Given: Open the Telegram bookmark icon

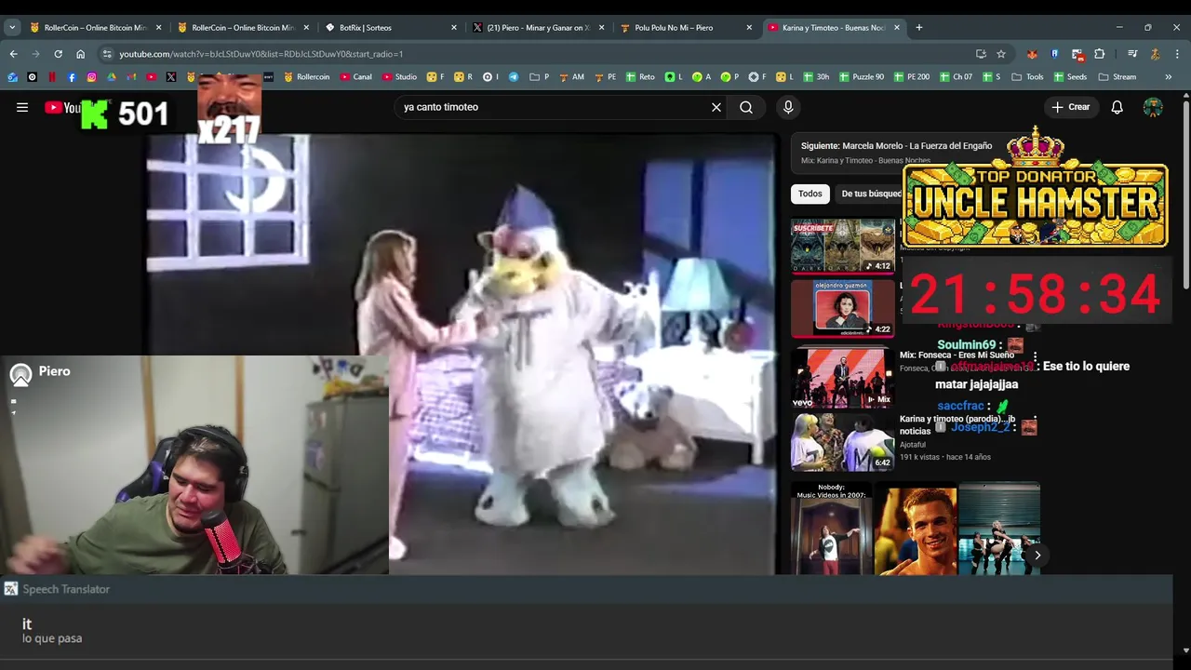Looking at the screenshot, I should pos(513,77).
